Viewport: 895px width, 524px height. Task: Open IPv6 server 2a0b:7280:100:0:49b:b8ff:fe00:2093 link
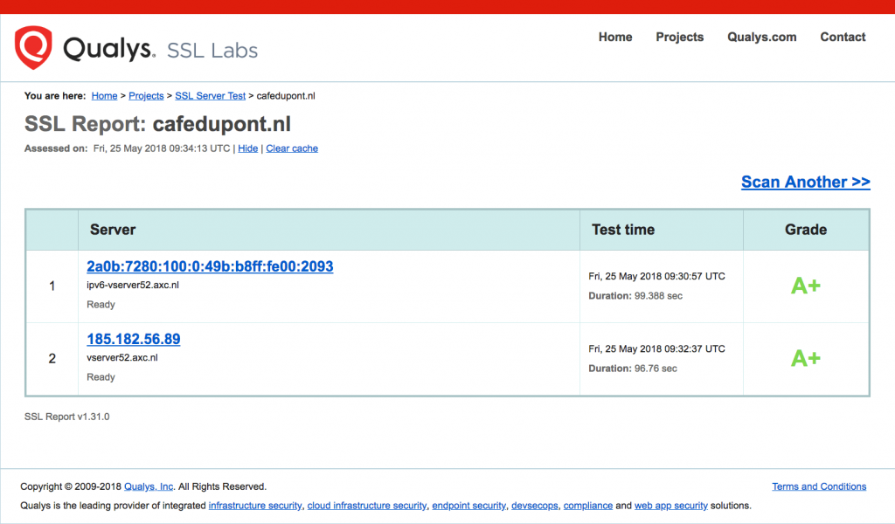[x=210, y=266]
